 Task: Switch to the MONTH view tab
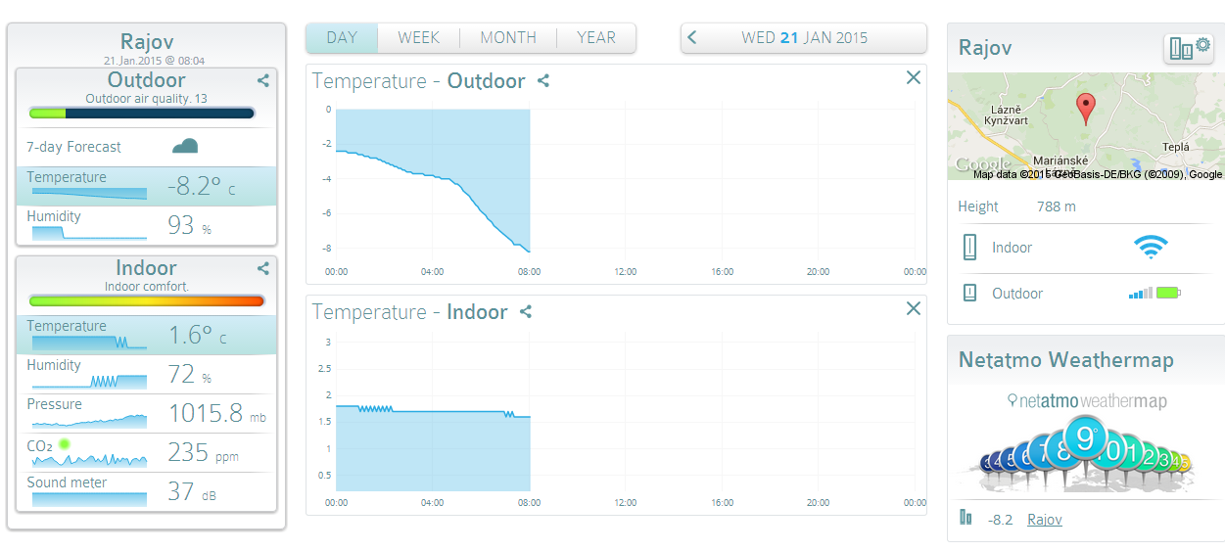tap(508, 38)
